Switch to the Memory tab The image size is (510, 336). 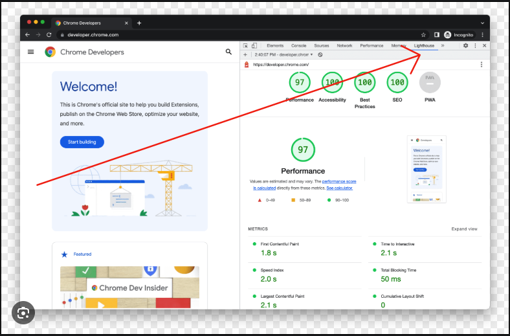399,46
